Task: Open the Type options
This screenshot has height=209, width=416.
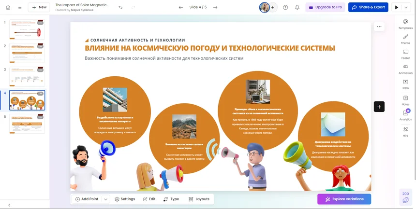Action: 171,199
